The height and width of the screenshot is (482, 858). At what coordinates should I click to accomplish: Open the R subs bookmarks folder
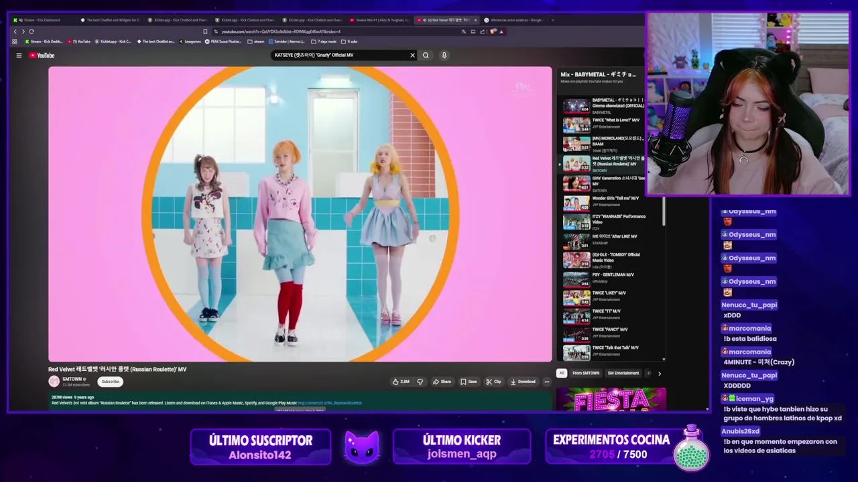pos(349,42)
